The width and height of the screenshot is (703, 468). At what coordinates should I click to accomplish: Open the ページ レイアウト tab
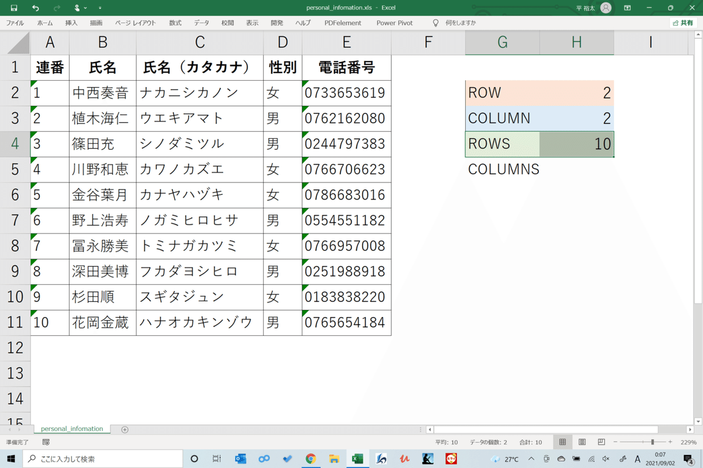pyautogui.click(x=135, y=23)
